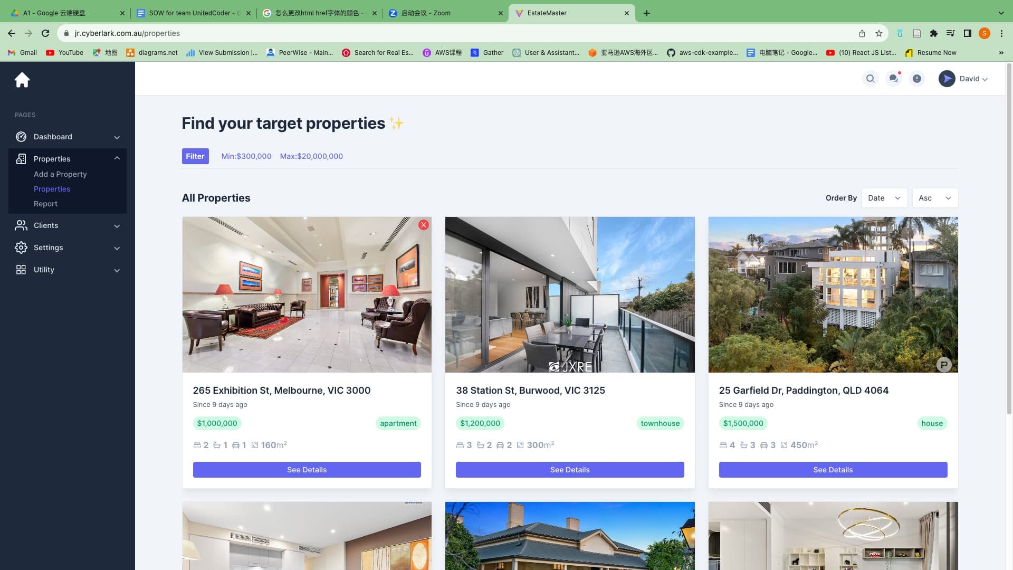See Details for 25 Garfield Dr Paddington
Viewport: 1013px width, 570px height.
point(833,469)
